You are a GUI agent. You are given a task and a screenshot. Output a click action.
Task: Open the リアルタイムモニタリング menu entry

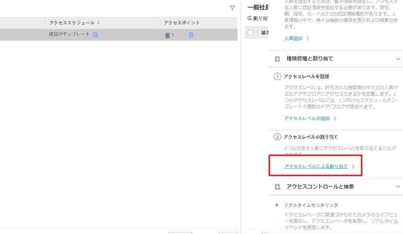point(312,205)
